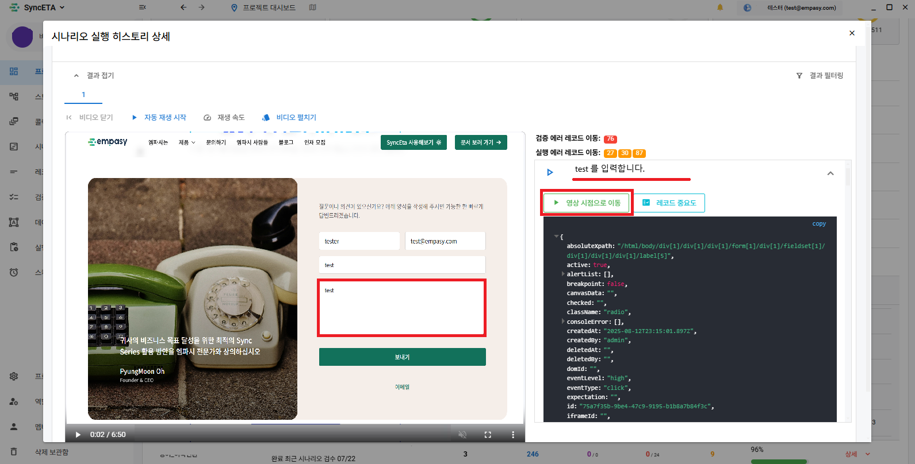The image size is (915, 464).
Task: Open '재생 속도' playback speed options
Action: (224, 118)
